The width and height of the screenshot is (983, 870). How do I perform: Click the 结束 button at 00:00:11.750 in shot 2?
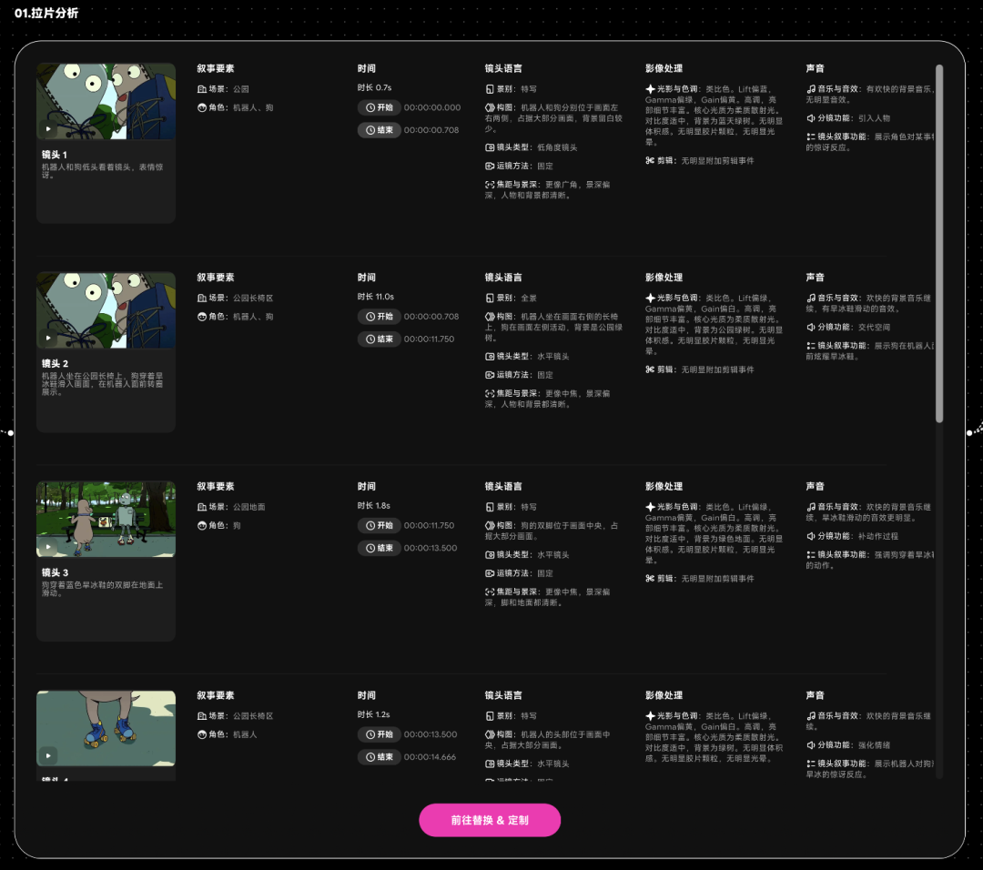click(380, 339)
